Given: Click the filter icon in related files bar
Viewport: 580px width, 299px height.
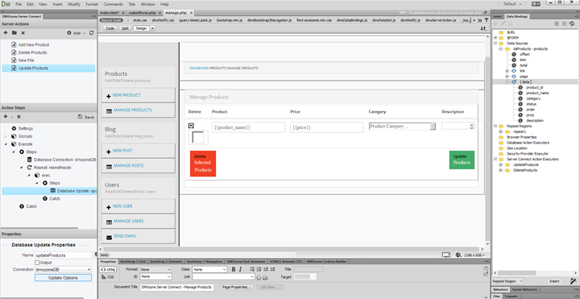Looking at the screenshot, I should [x=487, y=20].
